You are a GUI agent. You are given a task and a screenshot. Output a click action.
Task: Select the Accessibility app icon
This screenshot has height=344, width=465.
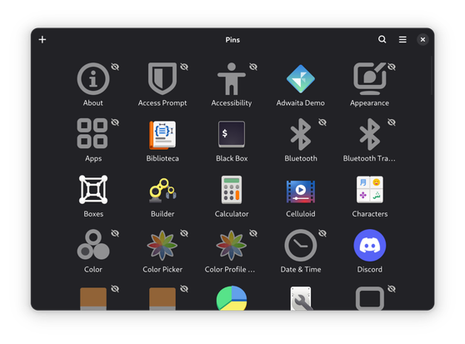click(232, 78)
